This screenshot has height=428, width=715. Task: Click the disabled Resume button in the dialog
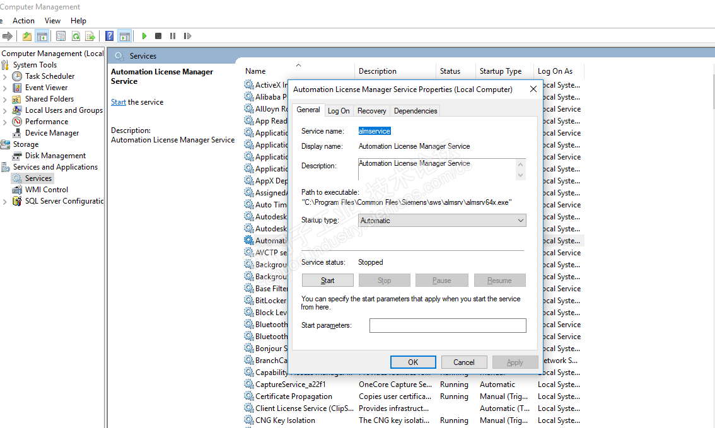(500, 281)
